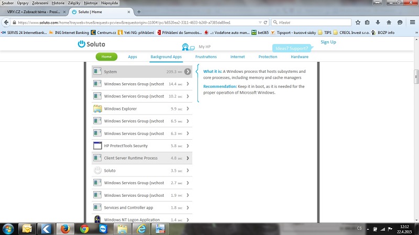Click the Soluto power icon in list row

(x=97, y=170)
